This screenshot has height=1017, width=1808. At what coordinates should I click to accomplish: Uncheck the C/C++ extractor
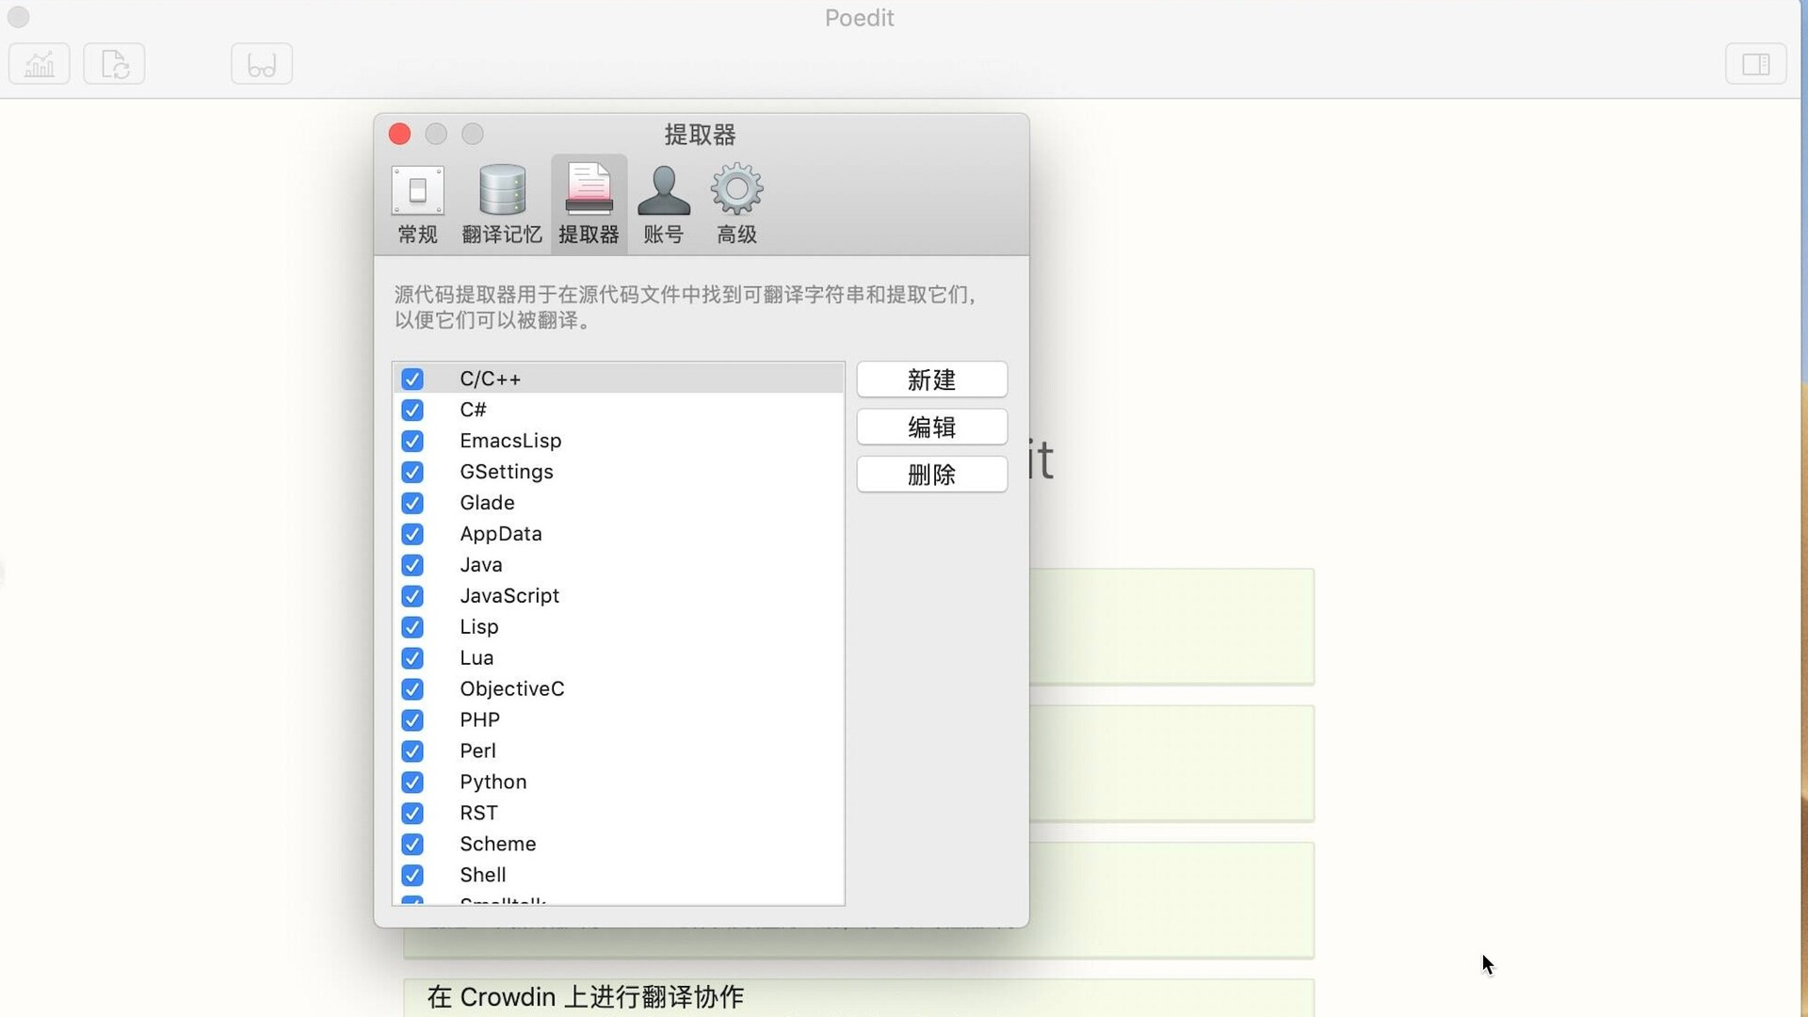pyautogui.click(x=412, y=379)
